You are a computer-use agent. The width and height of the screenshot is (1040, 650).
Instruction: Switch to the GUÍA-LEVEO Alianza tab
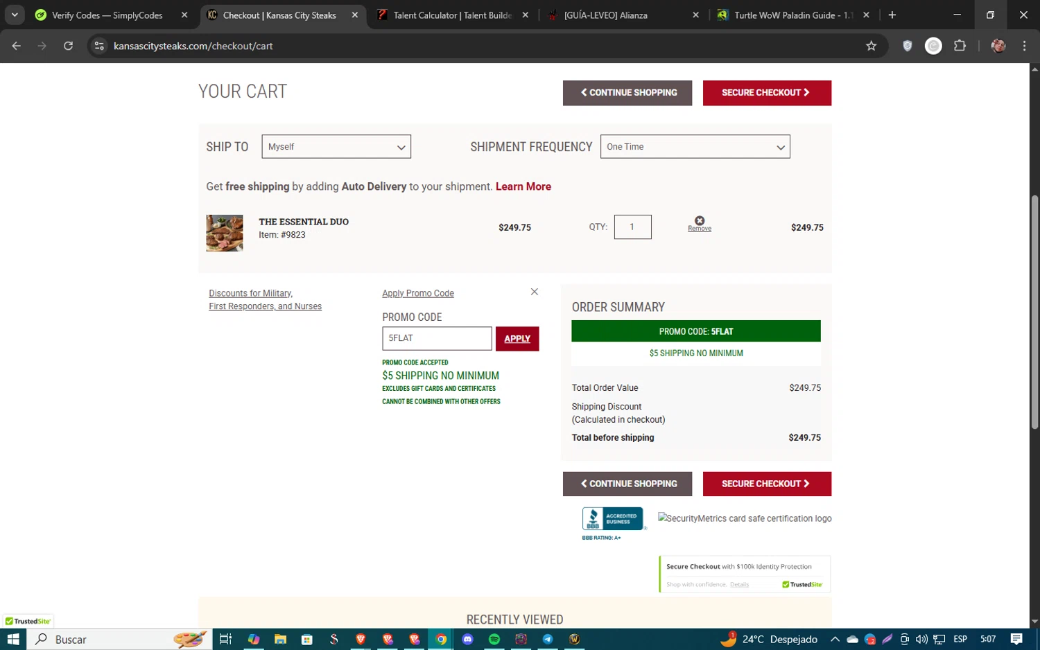(606, 15)
